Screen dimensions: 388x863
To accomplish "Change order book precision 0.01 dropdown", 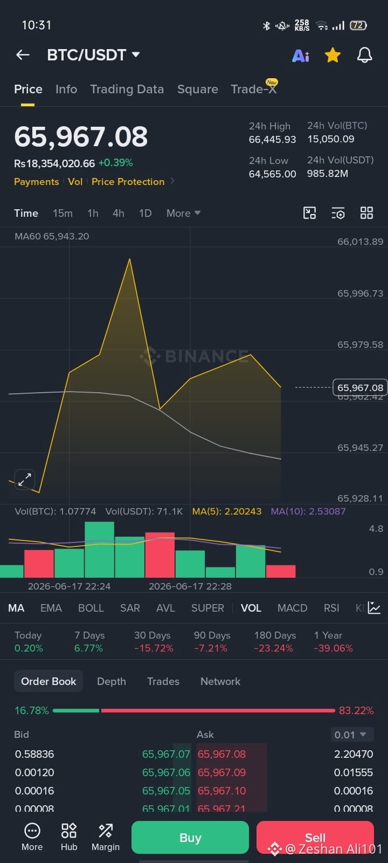I will (351, 735).
